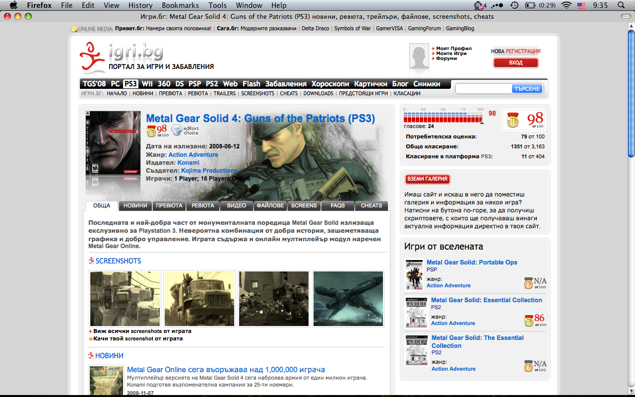
Task: Open the flying mech screenshot thumbnail
Action: click(348, 299)
